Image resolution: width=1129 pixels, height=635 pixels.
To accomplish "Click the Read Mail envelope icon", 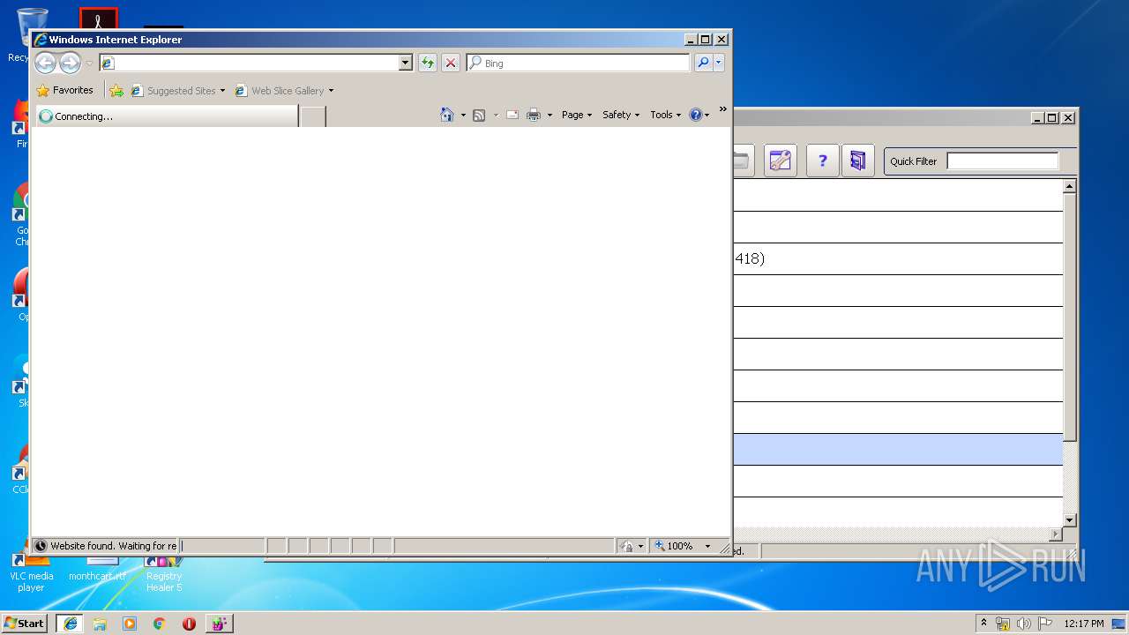I will tap(512, 115).
